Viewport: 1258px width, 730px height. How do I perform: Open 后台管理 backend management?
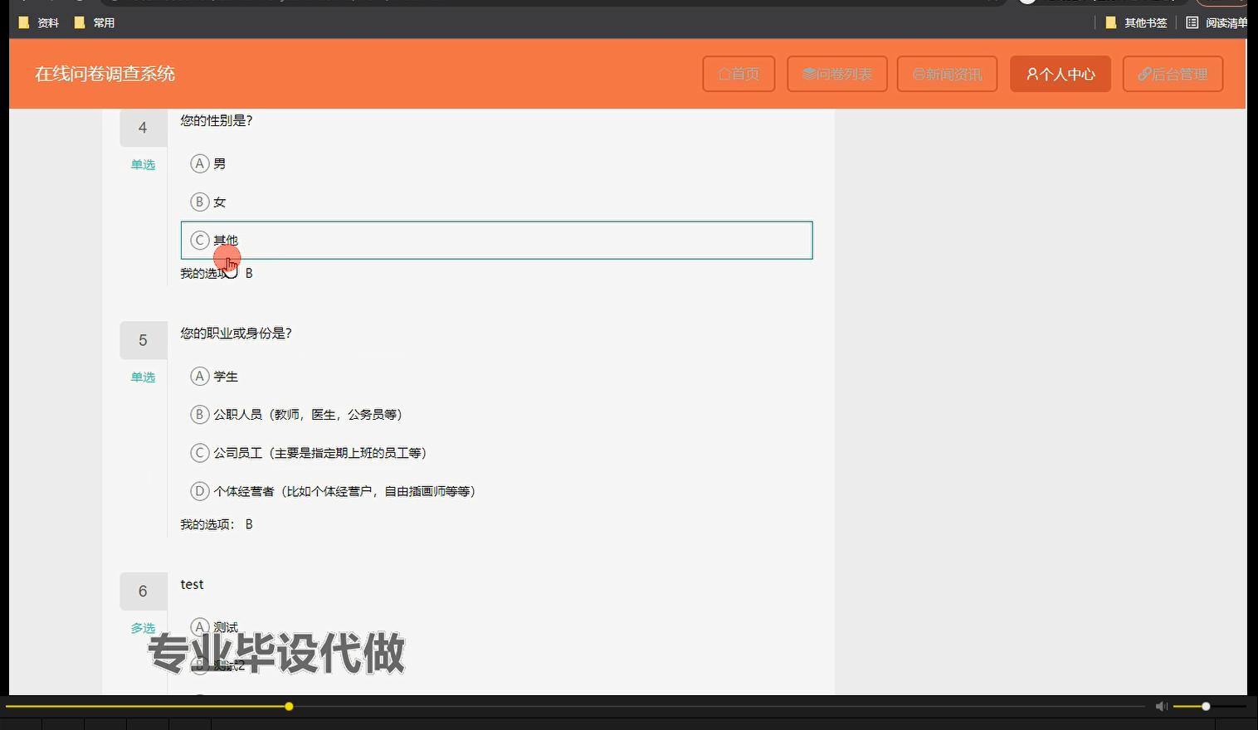click(x=1173, y=74)
